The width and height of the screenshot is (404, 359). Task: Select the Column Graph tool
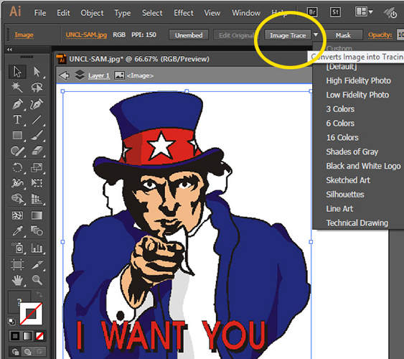(x=37, y=248)
